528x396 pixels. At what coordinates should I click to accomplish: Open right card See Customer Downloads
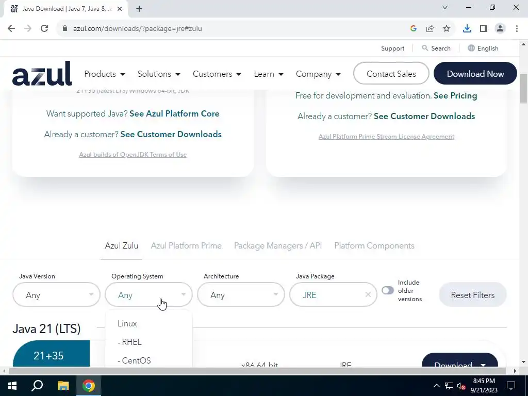coord(424,116)
